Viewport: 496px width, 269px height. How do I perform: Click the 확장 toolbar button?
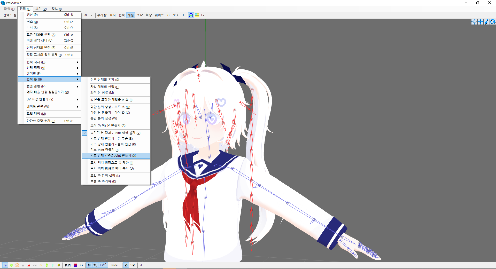[149, 15]
